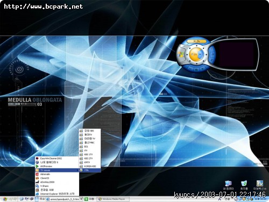
Task: Open Windows Media Player taskbar button
Action: 113,199
